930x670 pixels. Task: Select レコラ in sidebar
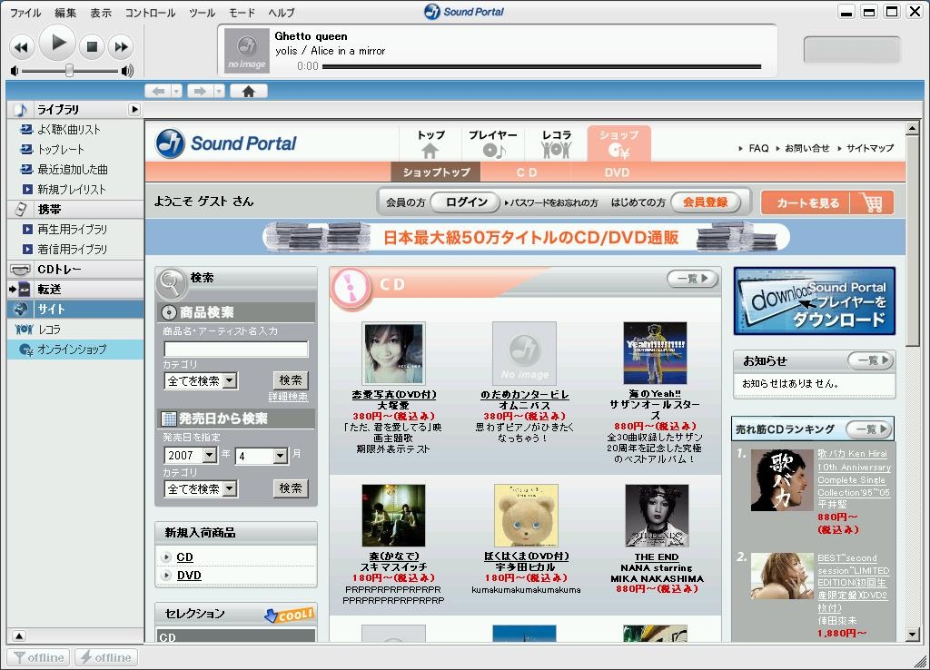point(75,329)
